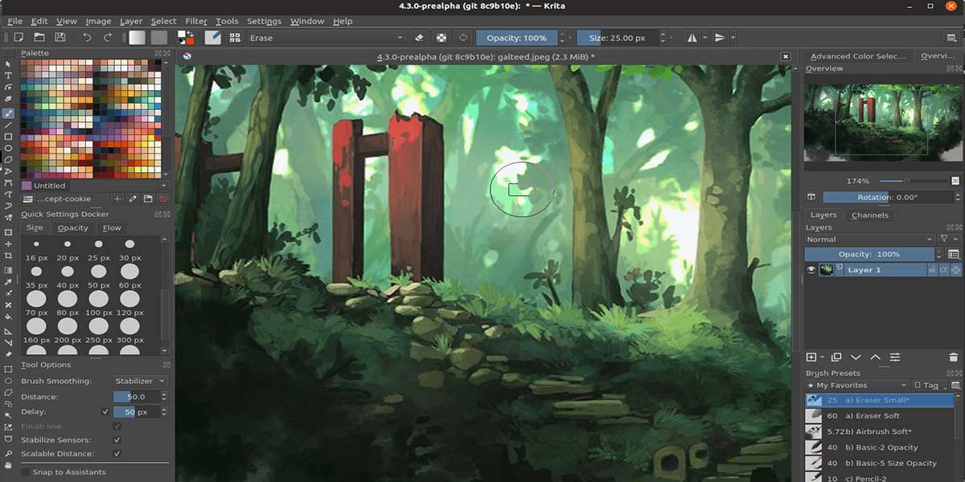Toggle horizontal mirror mode in the toolbar
This screenshot has height=482, width=965.
(692, 38)
